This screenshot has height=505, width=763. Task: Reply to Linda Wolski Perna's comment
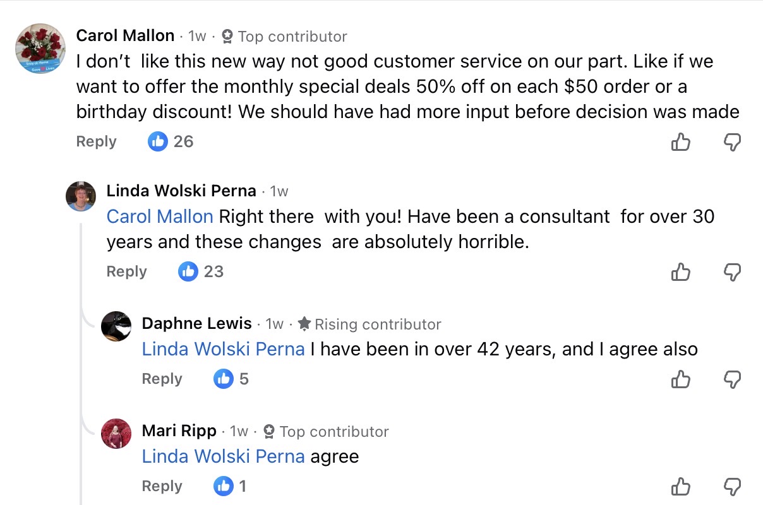[x=126, y=271]
